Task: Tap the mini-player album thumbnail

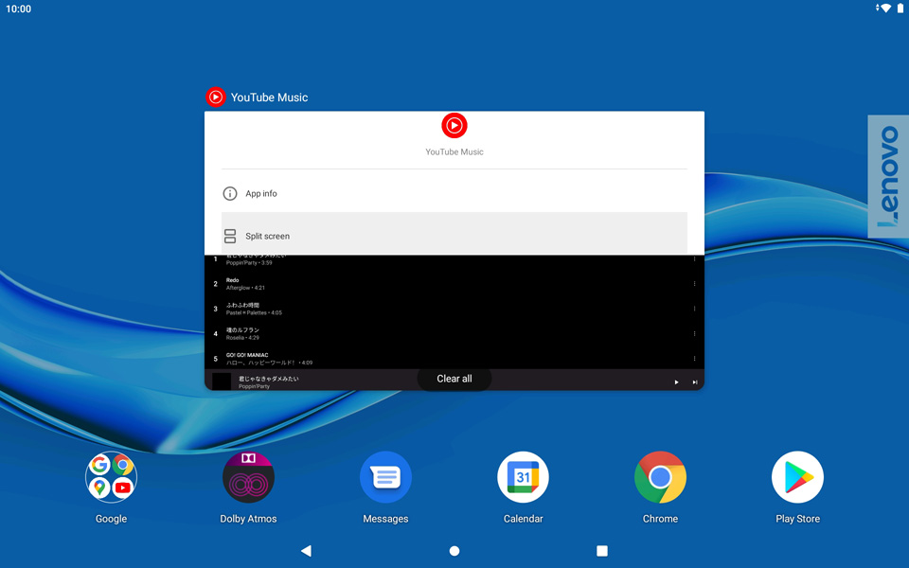Action: click(x=222, y=382)
